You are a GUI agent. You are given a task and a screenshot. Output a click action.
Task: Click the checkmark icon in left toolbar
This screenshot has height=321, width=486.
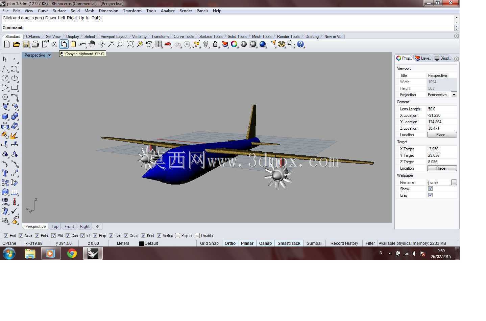pyautogui.click(x=15, y=211)
